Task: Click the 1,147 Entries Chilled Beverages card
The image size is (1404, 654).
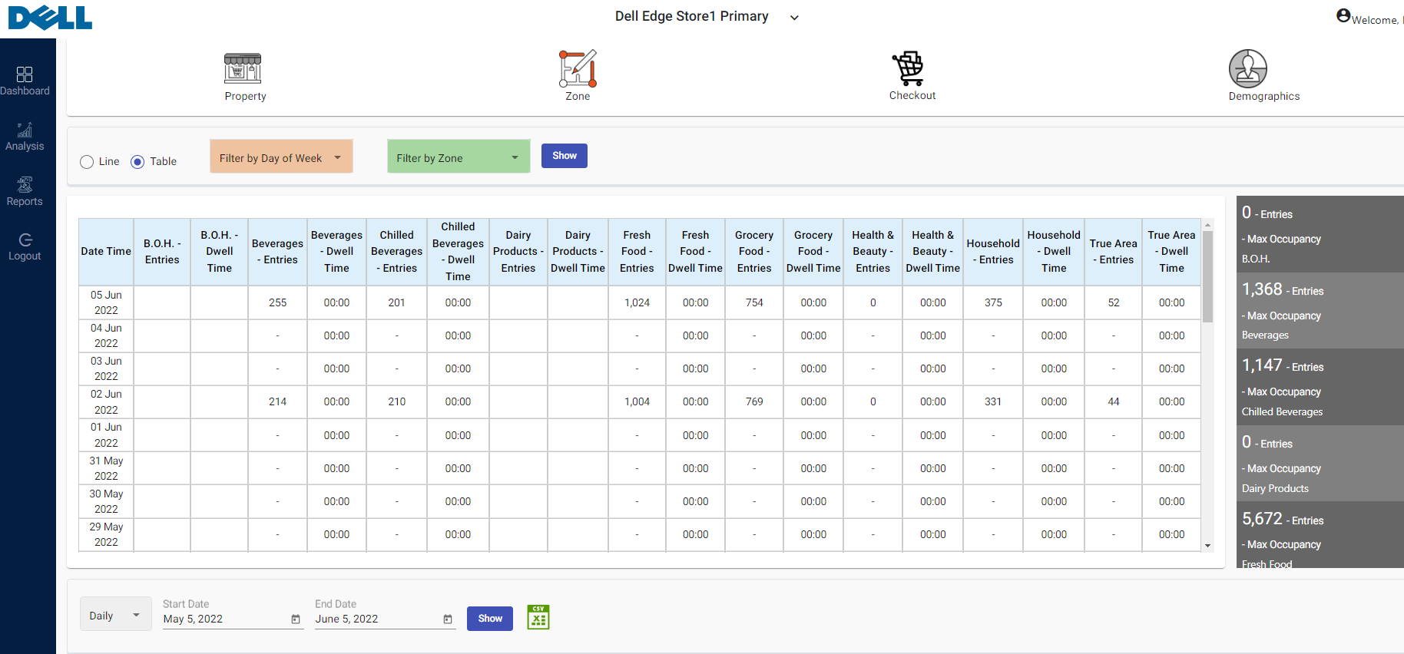Action: [1320, 387]
